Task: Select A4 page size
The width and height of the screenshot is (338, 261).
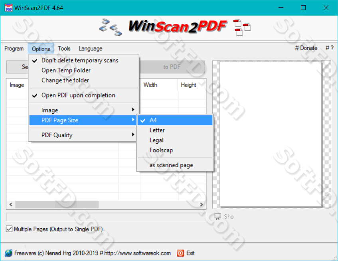Action: pos(175,120)
